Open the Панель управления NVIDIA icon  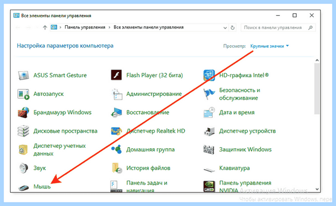click(209, 186)
